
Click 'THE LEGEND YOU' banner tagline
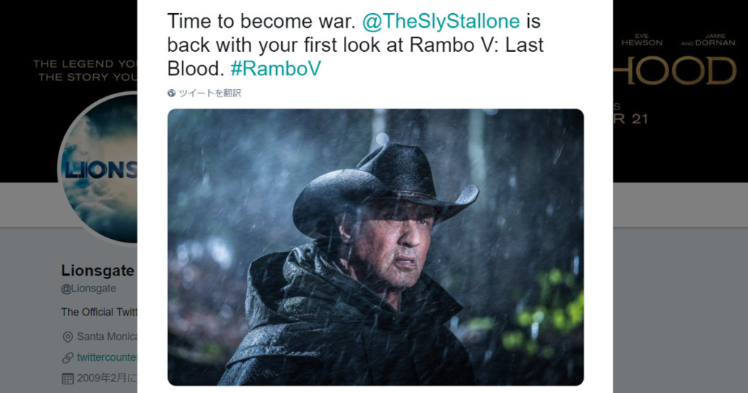pyautogui.click(x=85, y=64)
